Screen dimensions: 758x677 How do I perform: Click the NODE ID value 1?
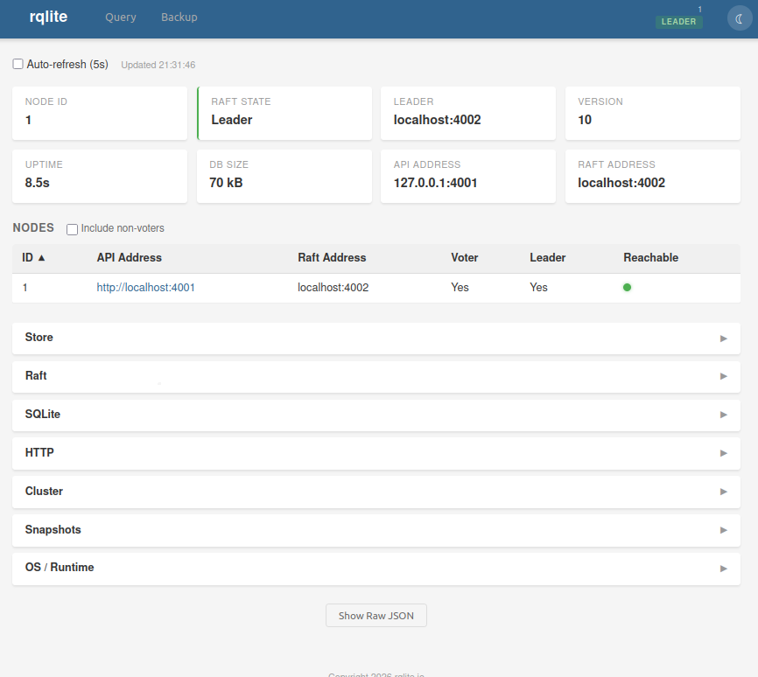(x=29, y=120)
